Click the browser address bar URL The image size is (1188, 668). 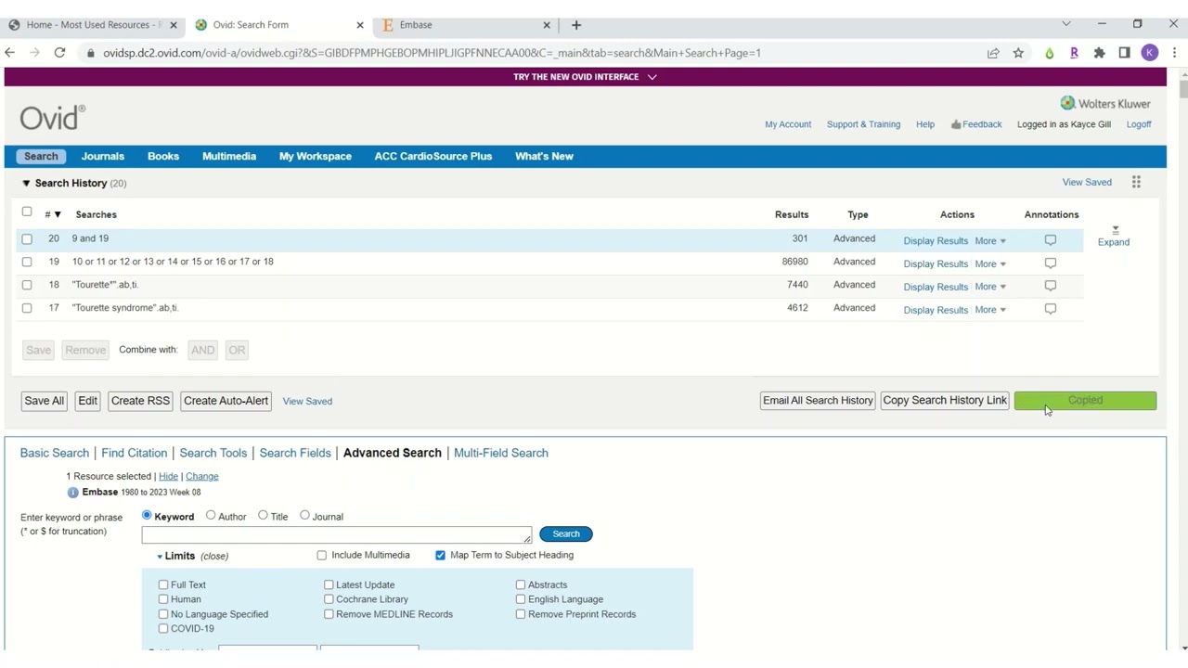[x=432, y=53]
